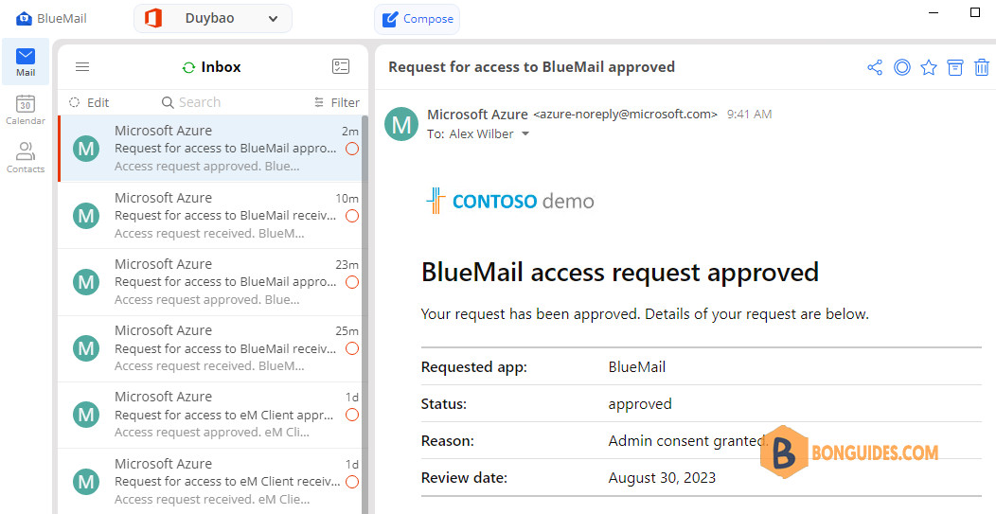Minimize the BlueMail window
Image resolution: width=996 pixels, height=514 pixels.
pyautogui.click(x=934, y=12)
